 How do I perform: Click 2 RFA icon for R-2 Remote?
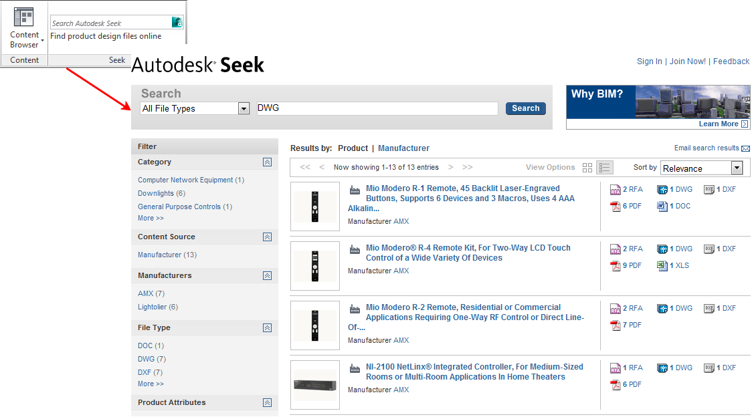point(616,309)
